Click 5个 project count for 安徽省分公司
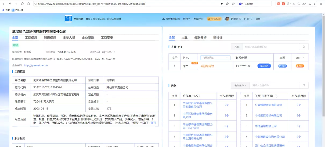 226,105
